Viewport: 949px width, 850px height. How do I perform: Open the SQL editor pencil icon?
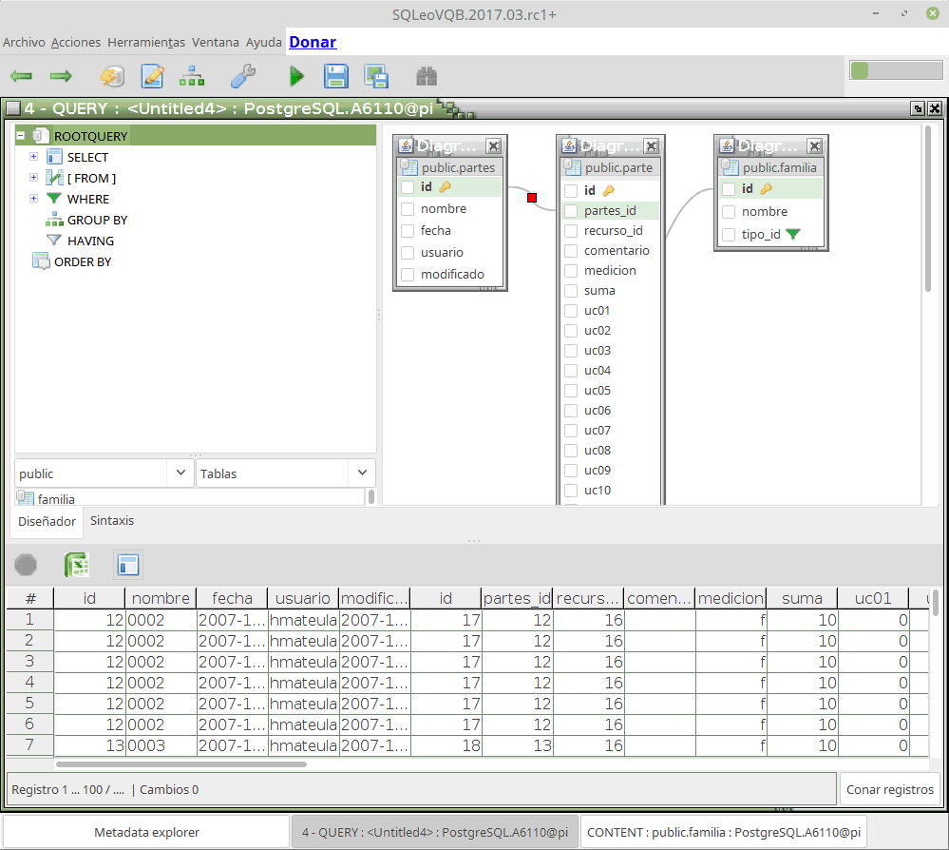(154, 76)
